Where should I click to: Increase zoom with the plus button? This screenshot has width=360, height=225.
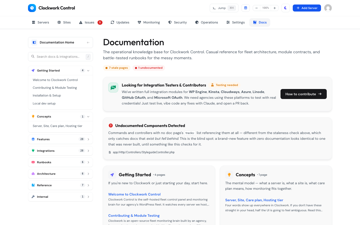(274, 8)
